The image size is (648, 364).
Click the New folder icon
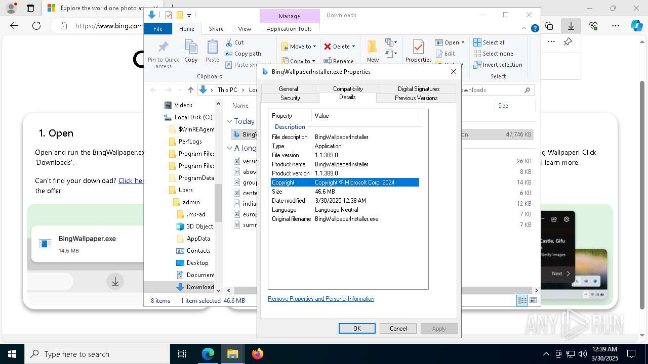click(373, 47)
